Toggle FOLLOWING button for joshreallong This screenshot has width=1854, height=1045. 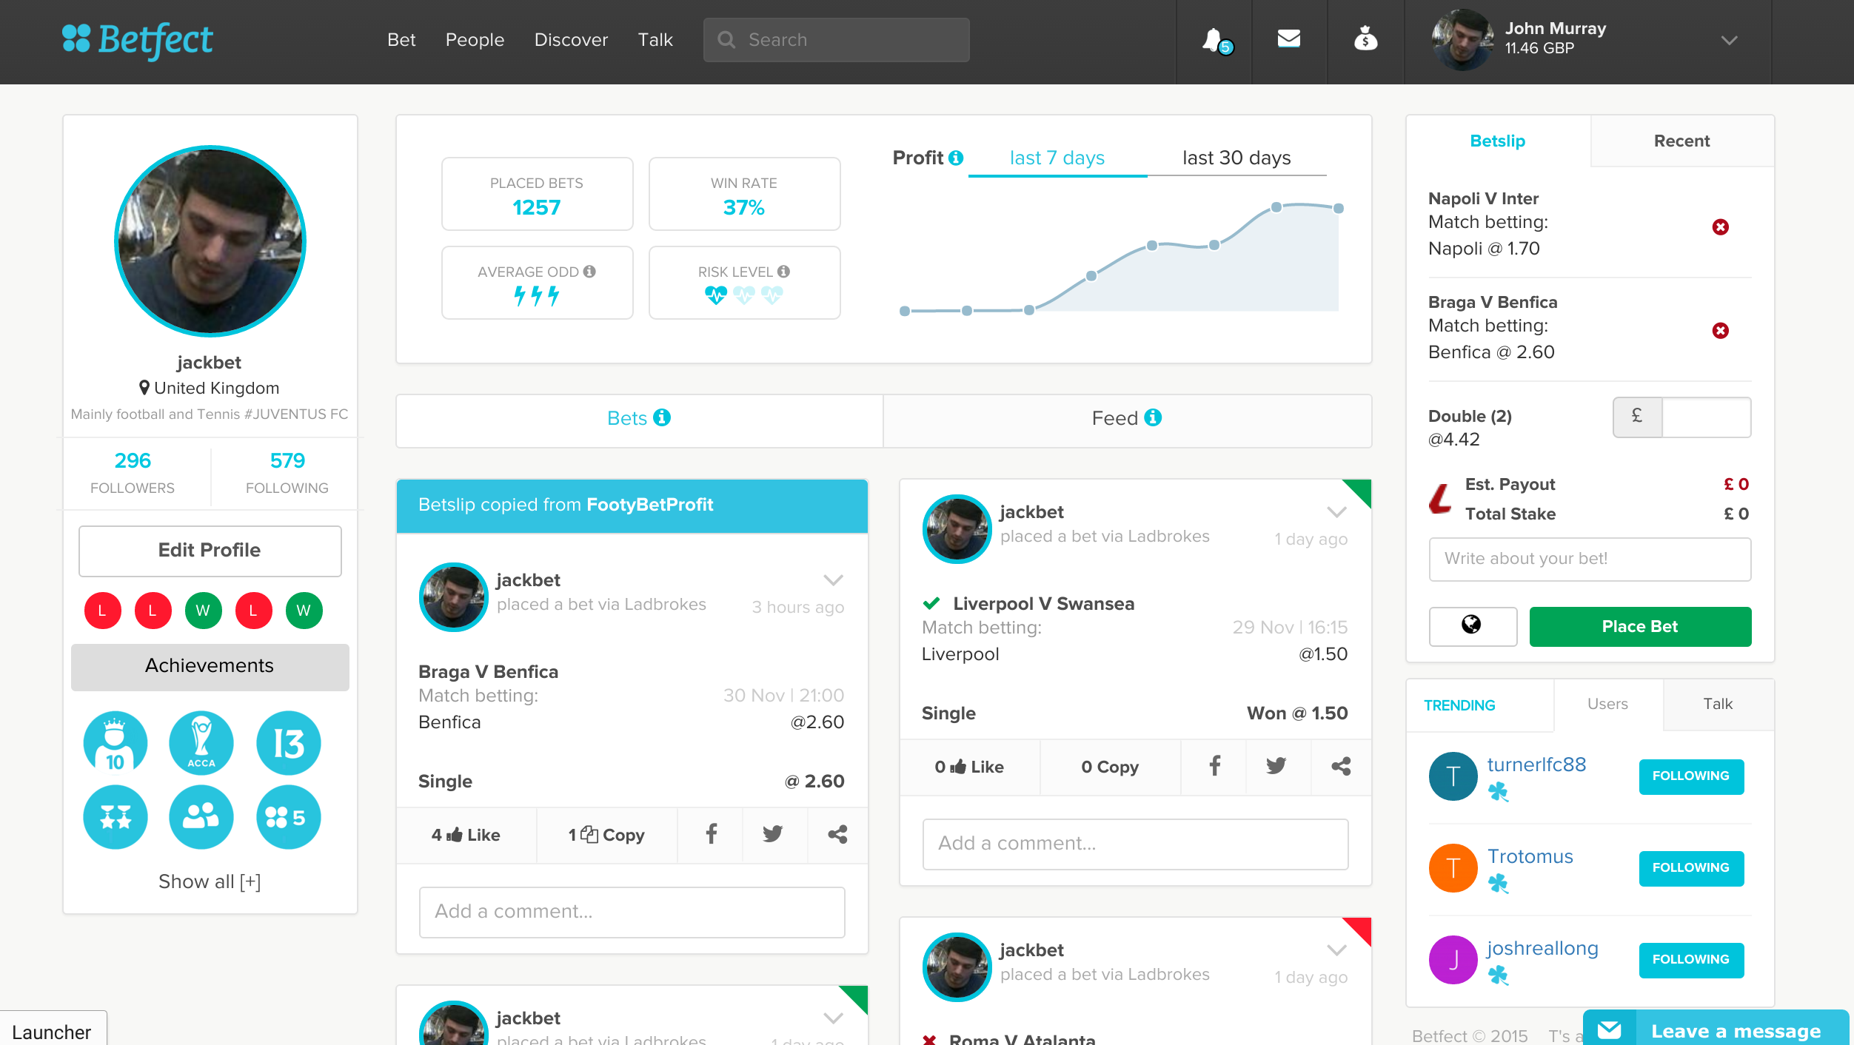pyautogui.click(x=1691, y=960)
